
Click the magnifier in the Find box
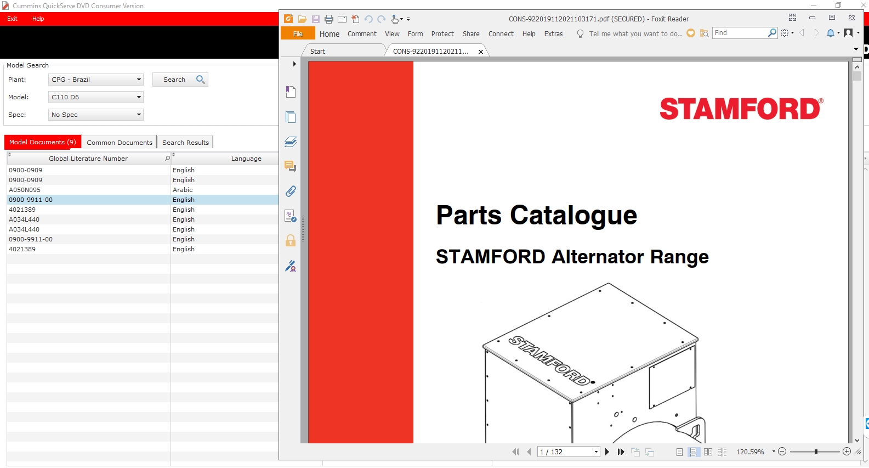772,33
